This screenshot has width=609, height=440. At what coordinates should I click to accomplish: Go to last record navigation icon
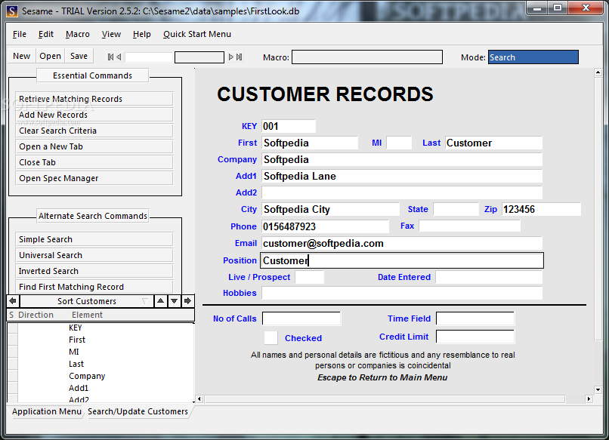(240, 57)
